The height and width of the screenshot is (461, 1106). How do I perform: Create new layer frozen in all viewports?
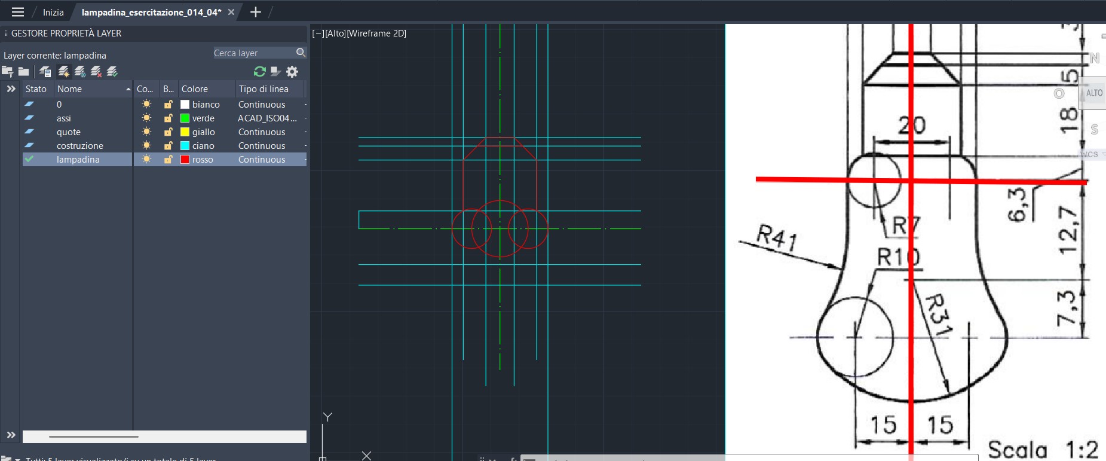tap(80, 72)
